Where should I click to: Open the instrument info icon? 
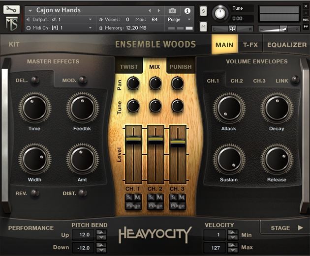point(187,11)
